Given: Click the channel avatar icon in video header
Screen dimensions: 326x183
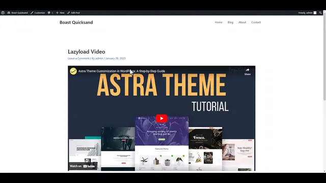Looking at the screenshot, I should [73, 71].
